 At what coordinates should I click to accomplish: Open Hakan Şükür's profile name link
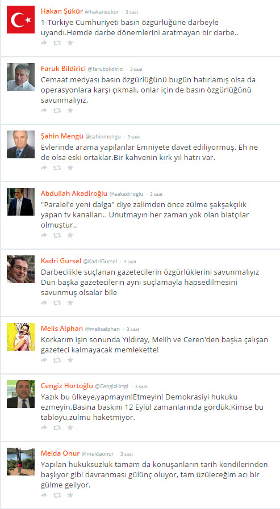(x=62, y=11)
